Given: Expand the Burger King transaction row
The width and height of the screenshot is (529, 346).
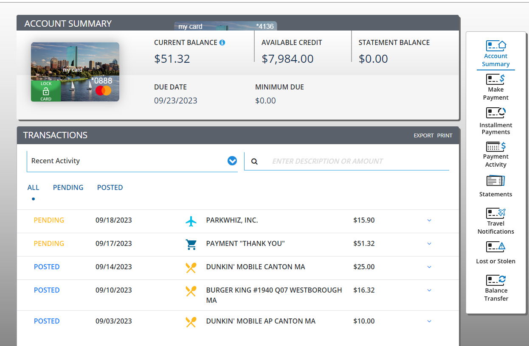Looking at the screenshot, I should pyautogui.click(x=429, y=290).
